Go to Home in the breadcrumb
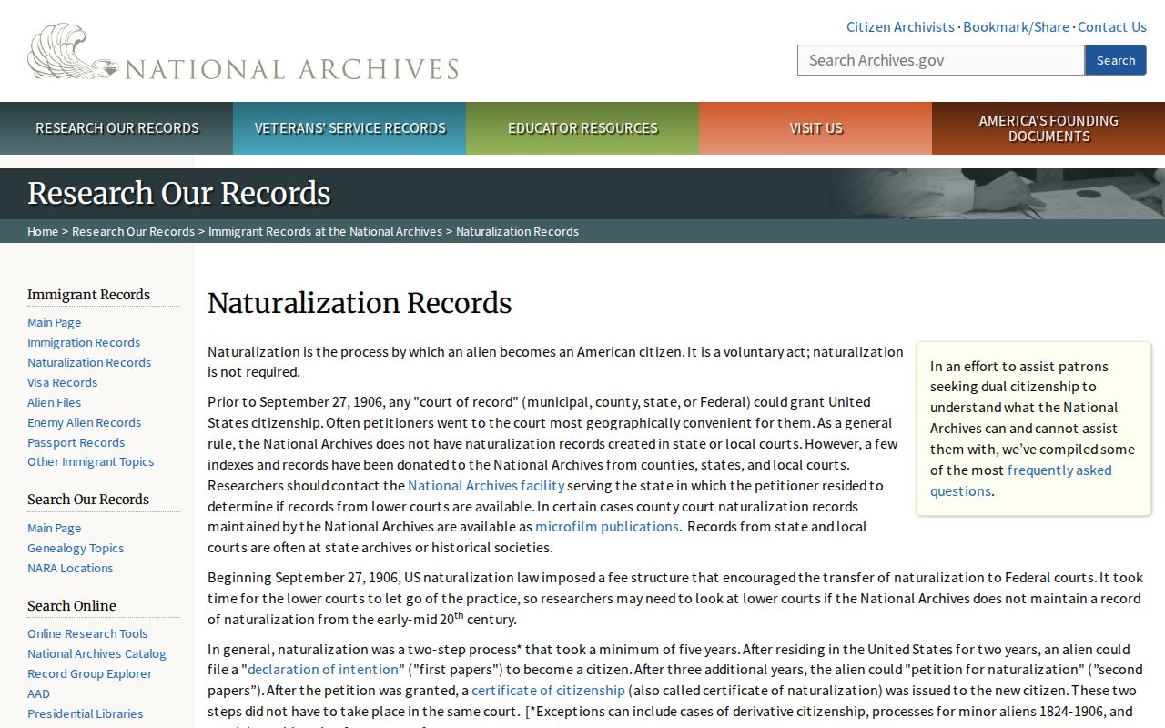The width and height of the screenshot is (1165, 728). pyautogui.click(x=43, y=231)
